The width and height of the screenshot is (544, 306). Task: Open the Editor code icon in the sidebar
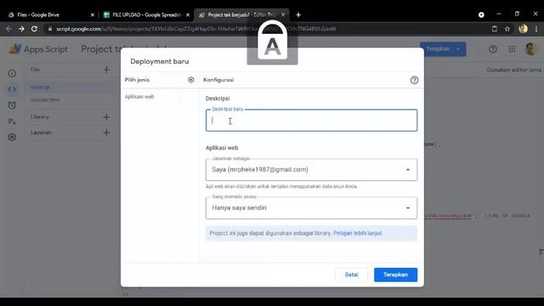pyautogui.click(x=12, y=89)
